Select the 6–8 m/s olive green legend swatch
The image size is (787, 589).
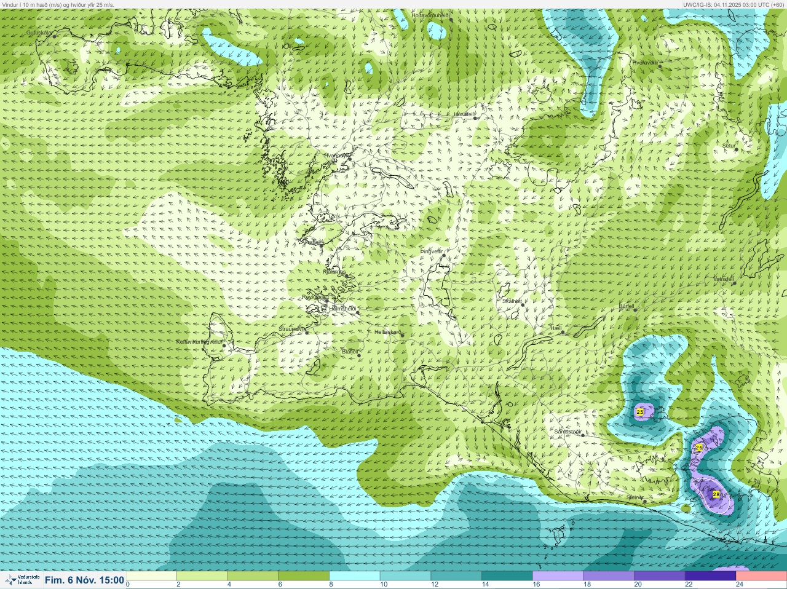click(304, 576)
